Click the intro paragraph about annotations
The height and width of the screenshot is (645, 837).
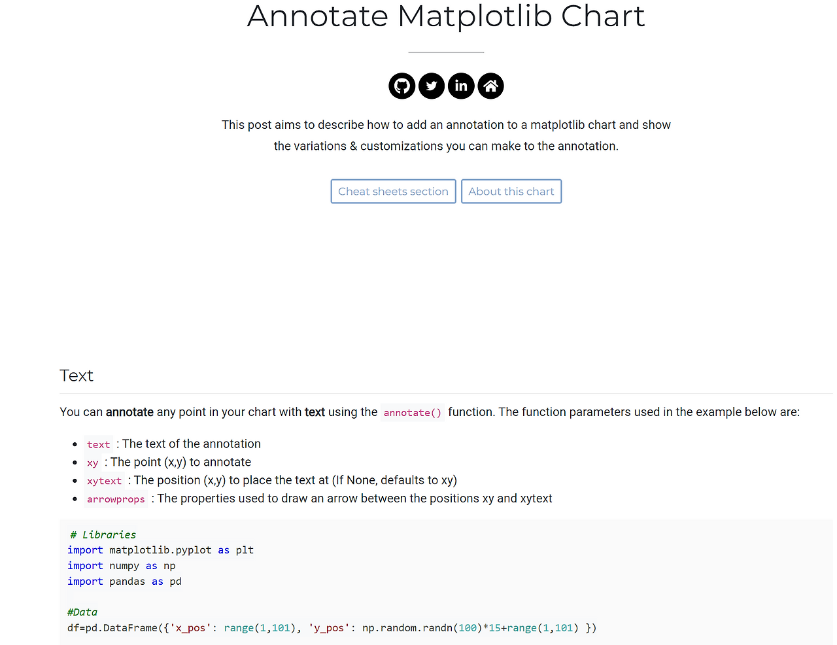446,135
